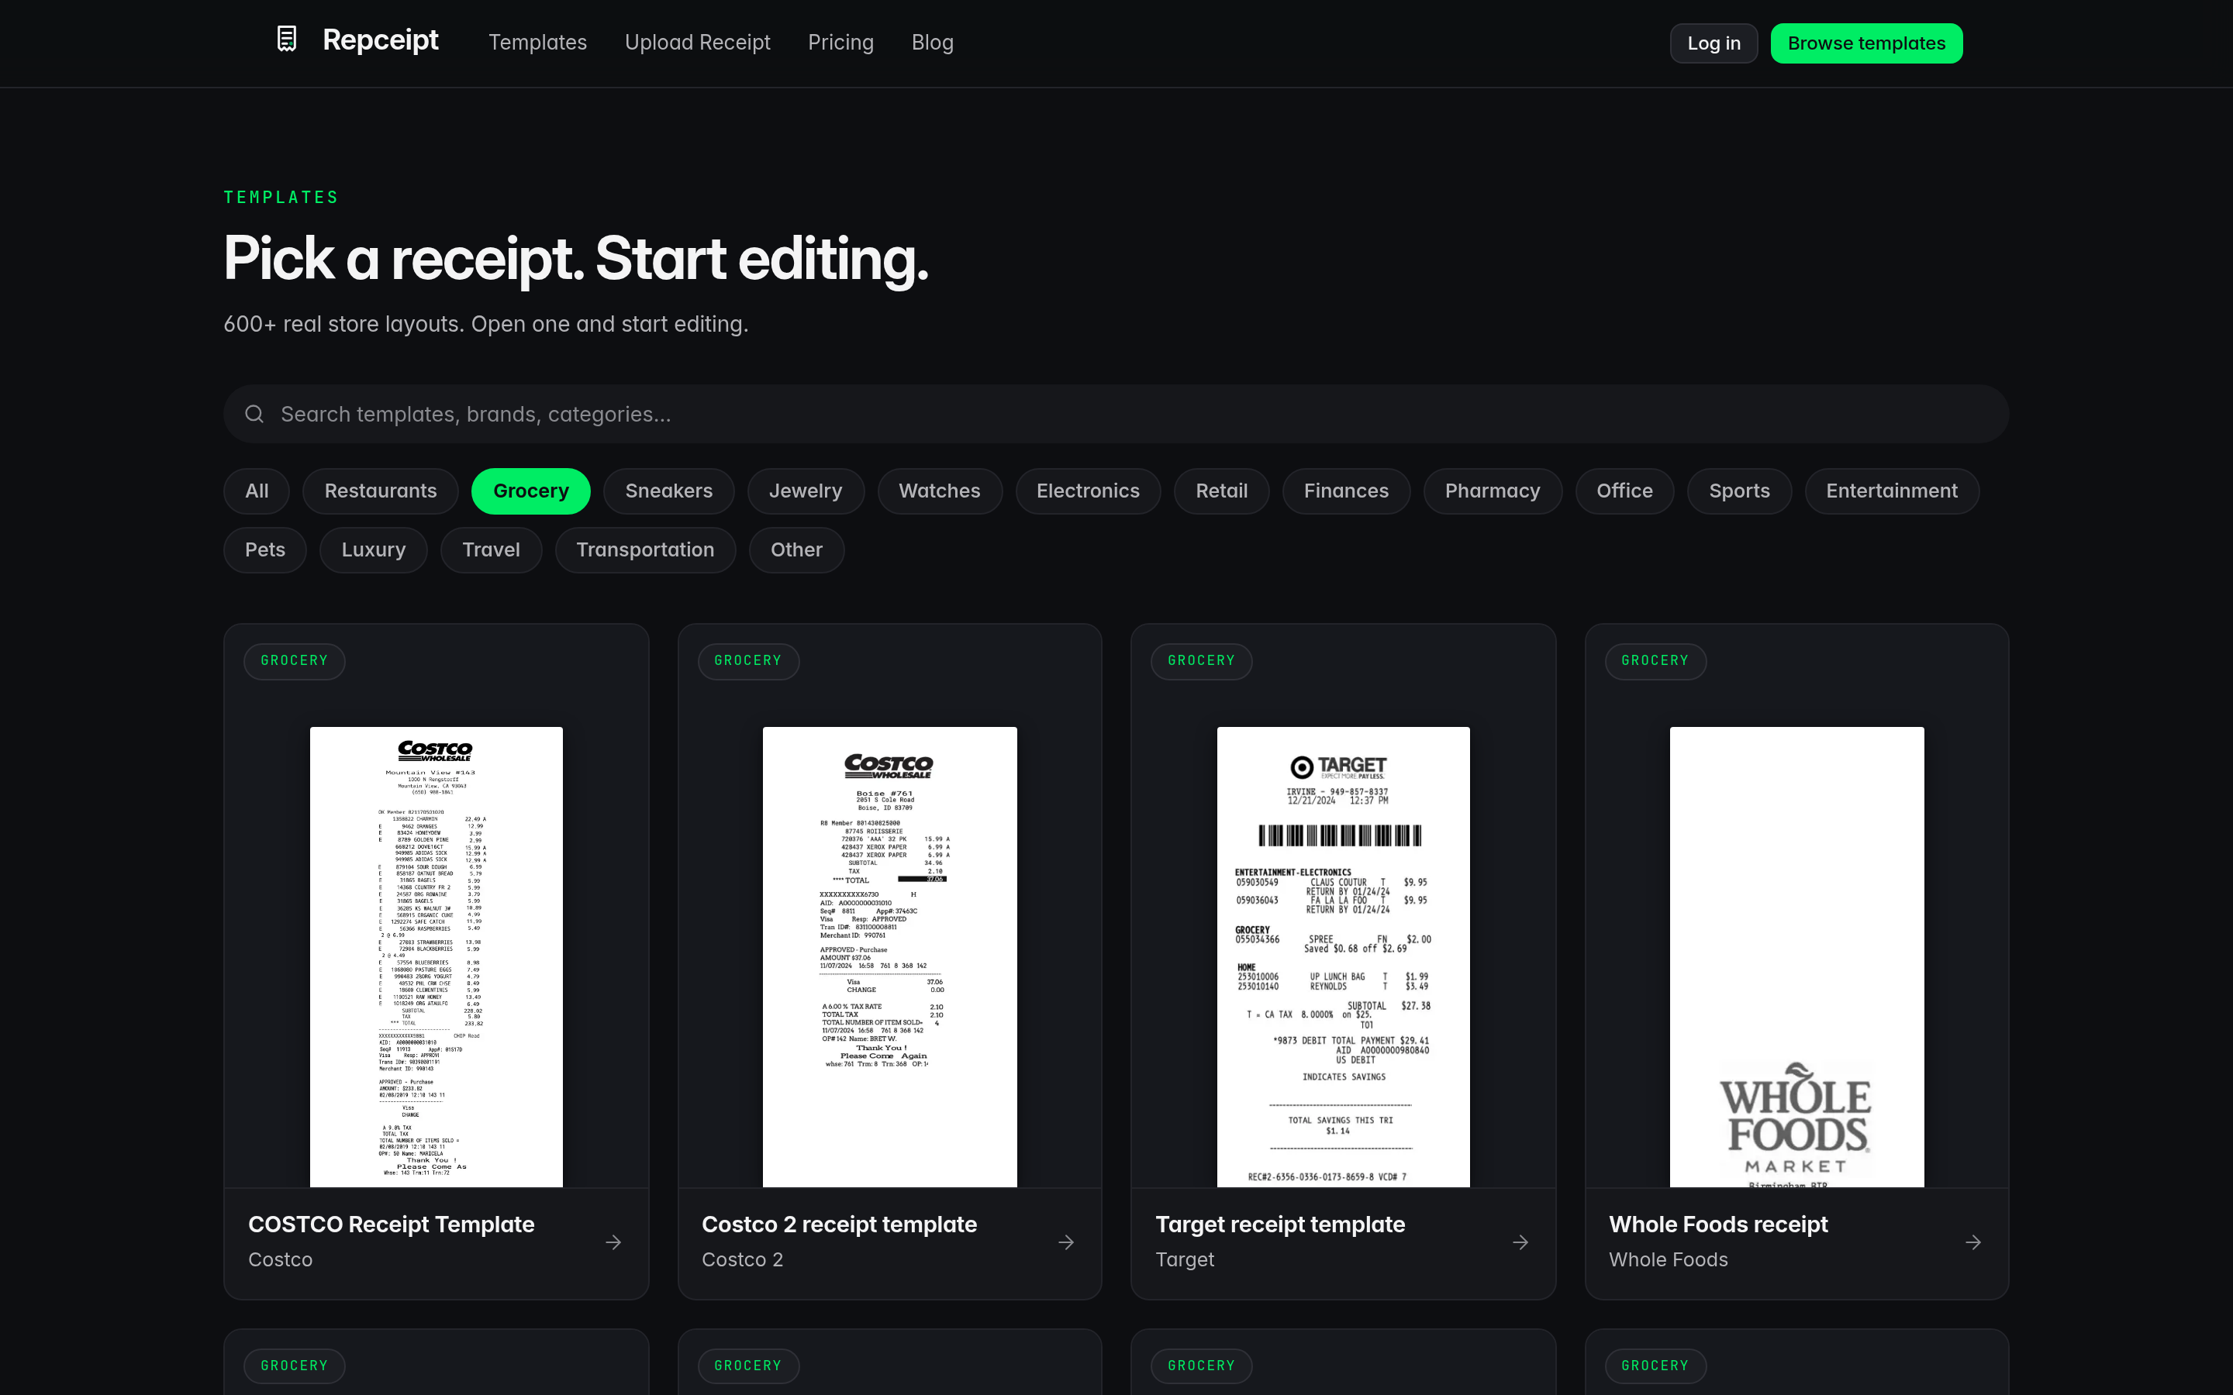2233x1395 pixels.
Task: Choose the Jewelry category chip
Action: 806,491
